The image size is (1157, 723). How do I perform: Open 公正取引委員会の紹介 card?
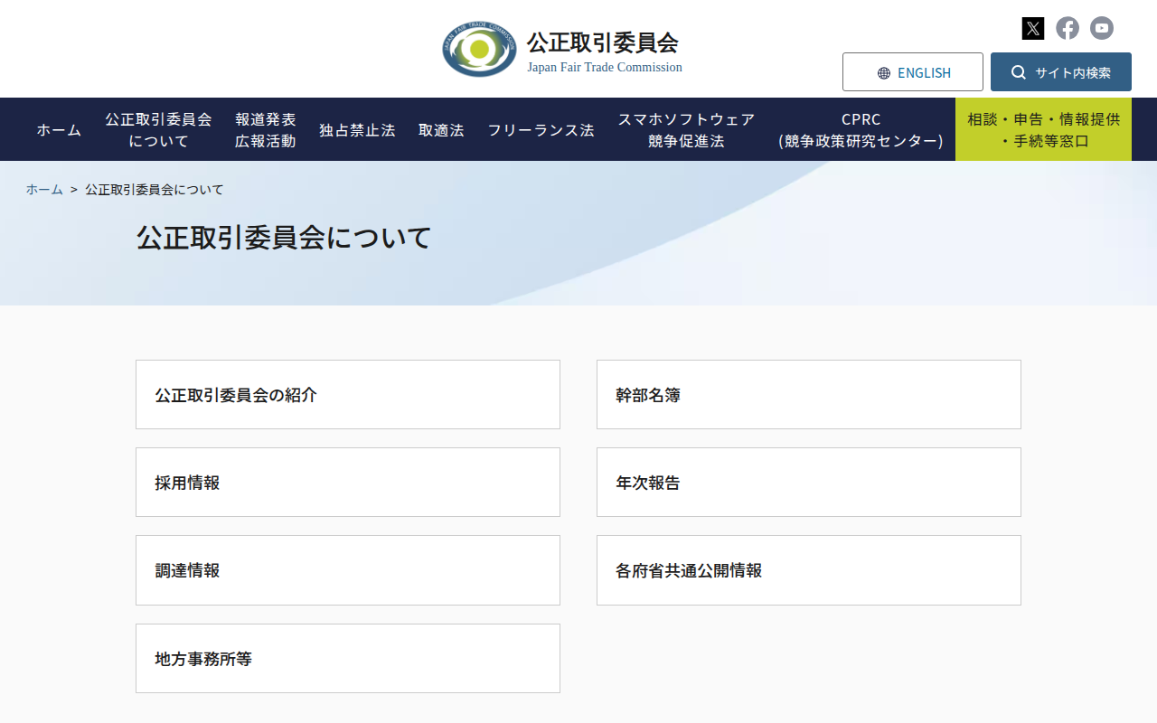(348, 395)
